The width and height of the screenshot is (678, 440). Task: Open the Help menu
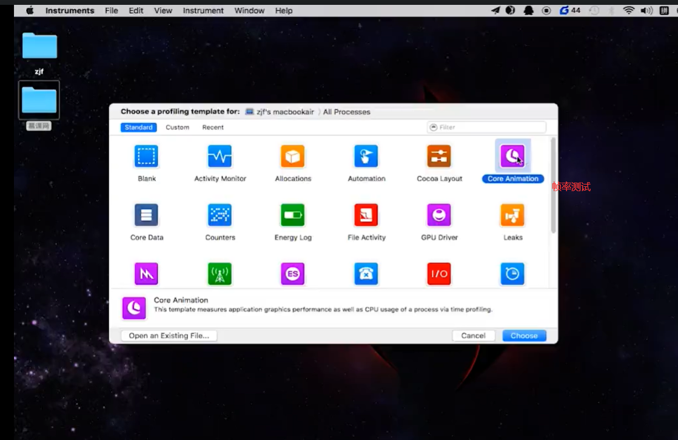(284, 10)
